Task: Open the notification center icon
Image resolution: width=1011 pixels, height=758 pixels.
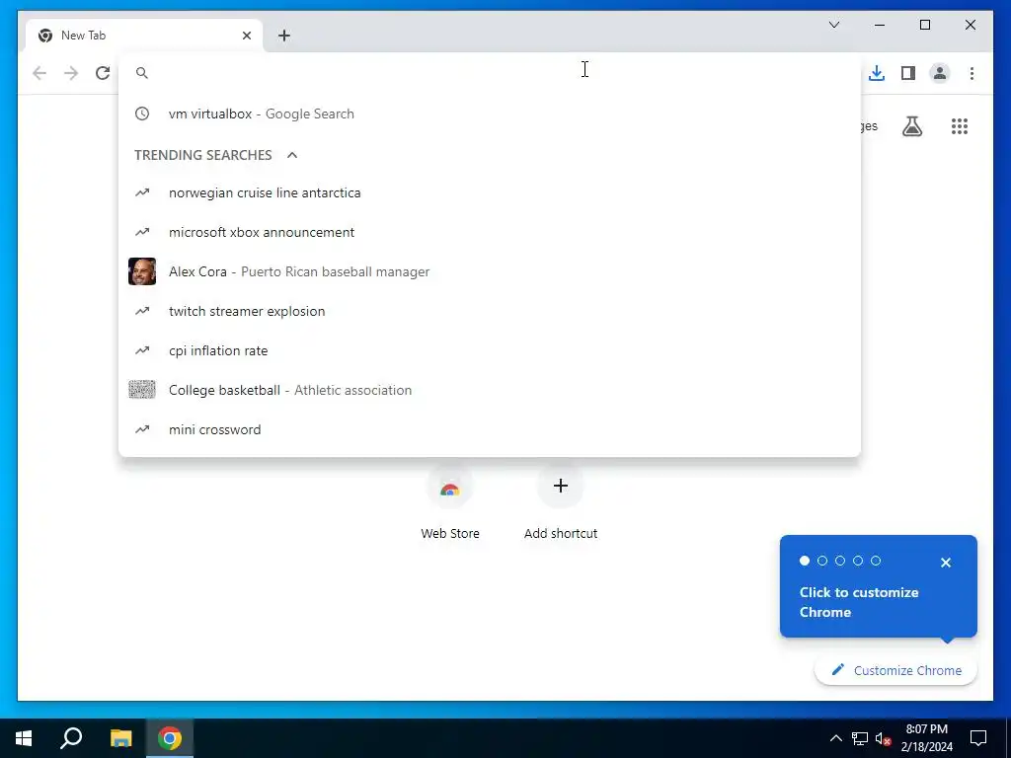Action: tap(978, 738)
